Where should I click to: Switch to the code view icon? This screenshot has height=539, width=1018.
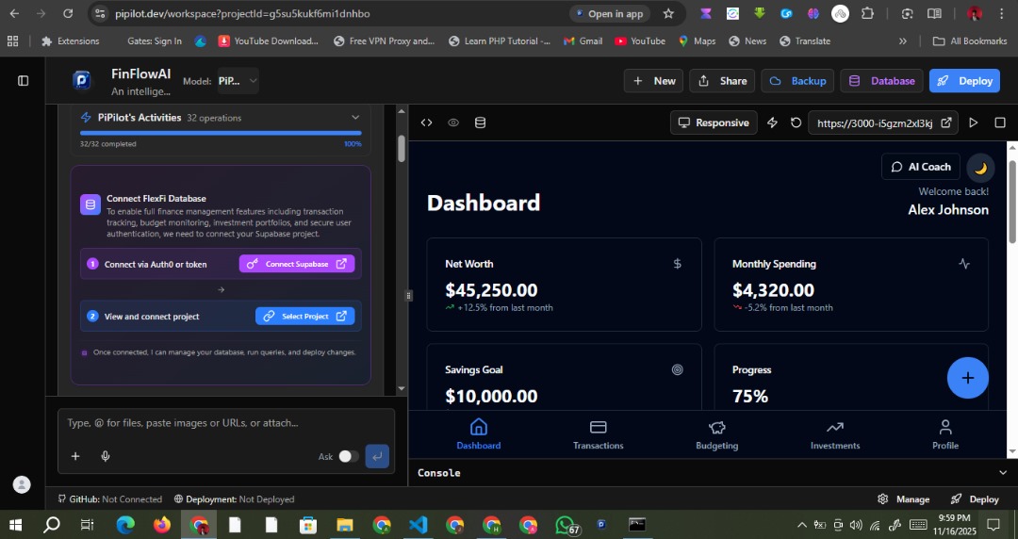pyautogui.click(x=426, y=122)
